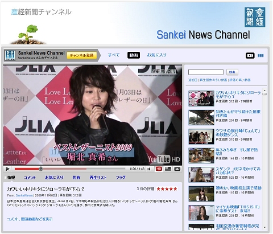Click the YouTube HD logo on the video

click(x=164, y=159)
